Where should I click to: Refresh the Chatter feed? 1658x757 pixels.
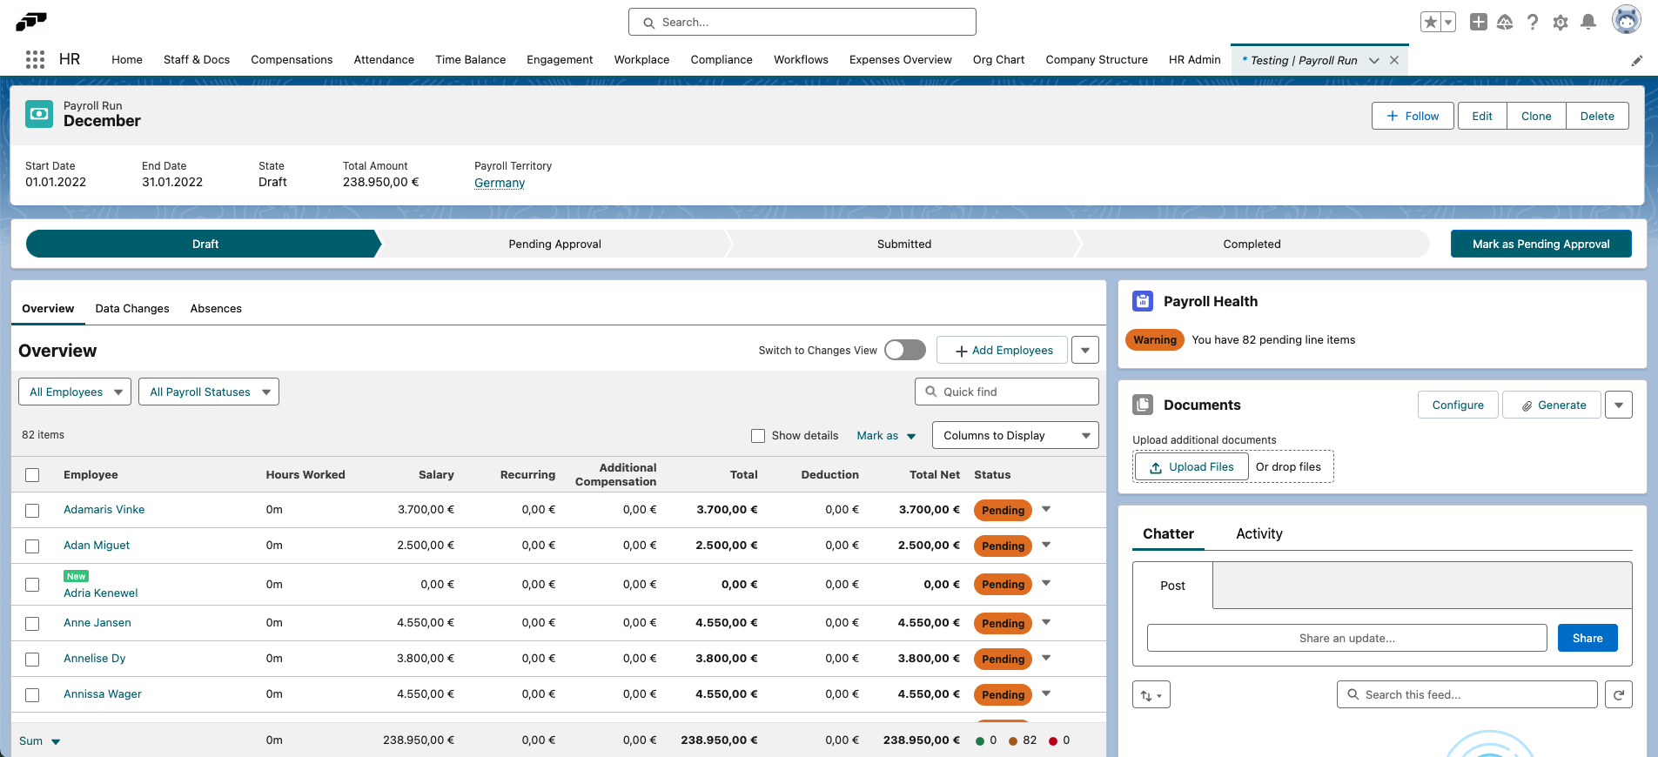1618,694
